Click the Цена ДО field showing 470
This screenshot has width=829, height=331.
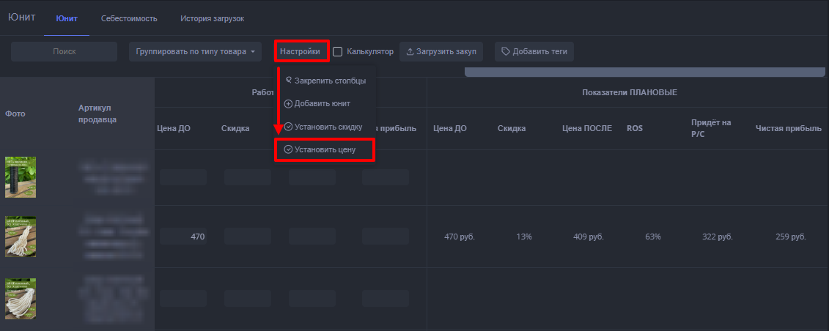[183, 237]
